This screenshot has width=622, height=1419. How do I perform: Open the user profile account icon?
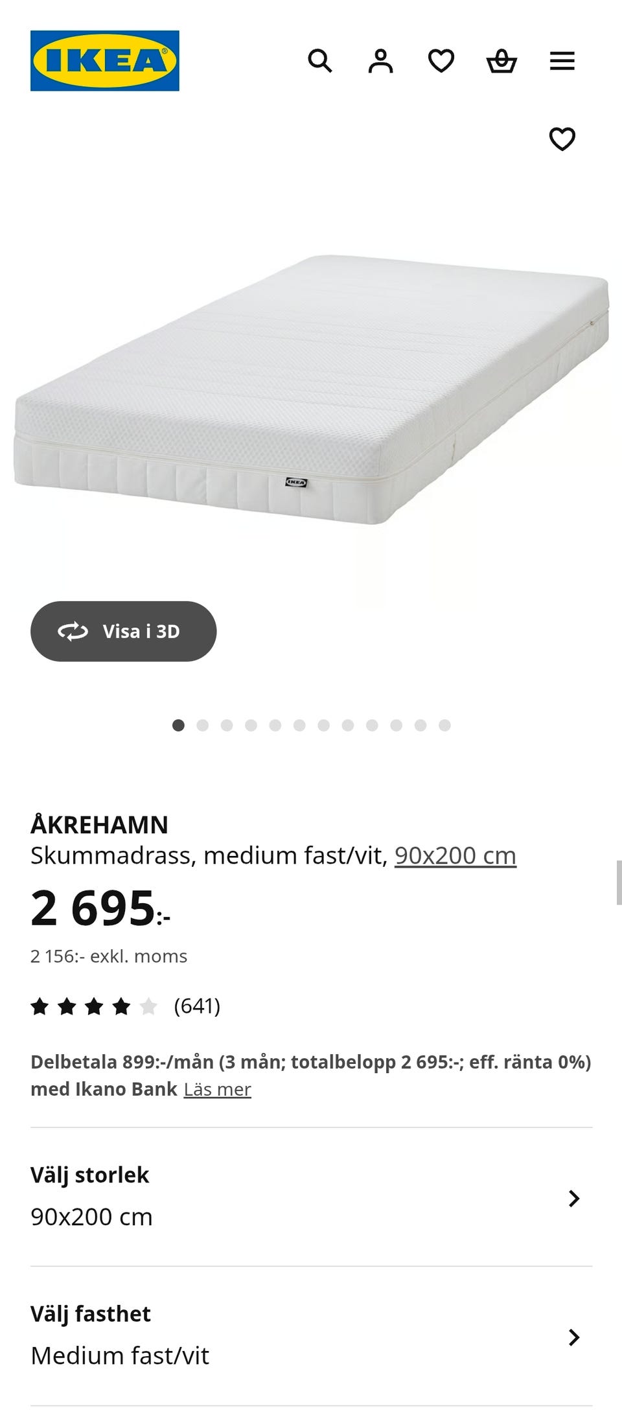pos(380,61)
